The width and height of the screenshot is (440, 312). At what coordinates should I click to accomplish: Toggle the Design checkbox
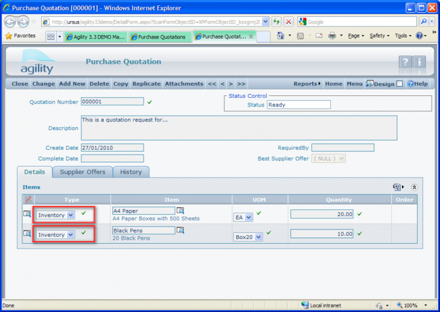coord(399,84)
